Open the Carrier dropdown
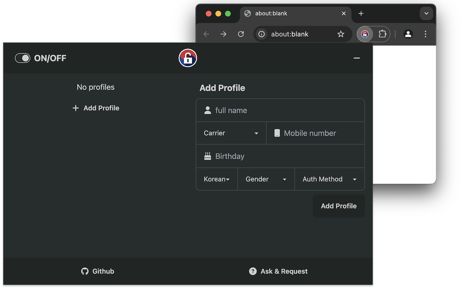This screenshot has width=463, height=289. [x=231, y=133]
